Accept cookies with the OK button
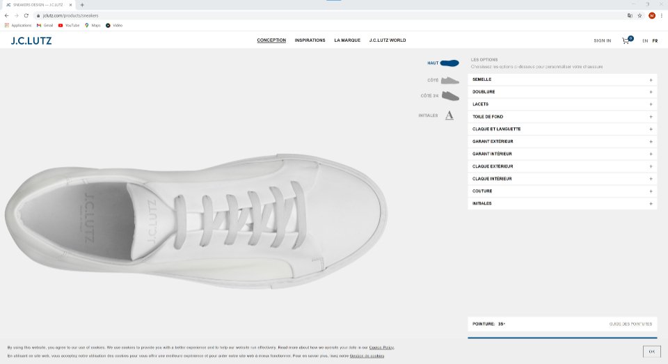 point(651,351)
